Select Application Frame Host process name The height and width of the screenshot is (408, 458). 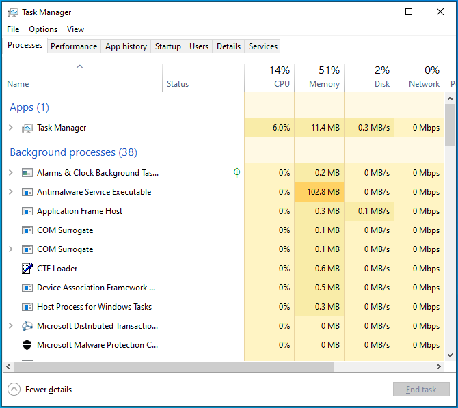tap(79, 211)
